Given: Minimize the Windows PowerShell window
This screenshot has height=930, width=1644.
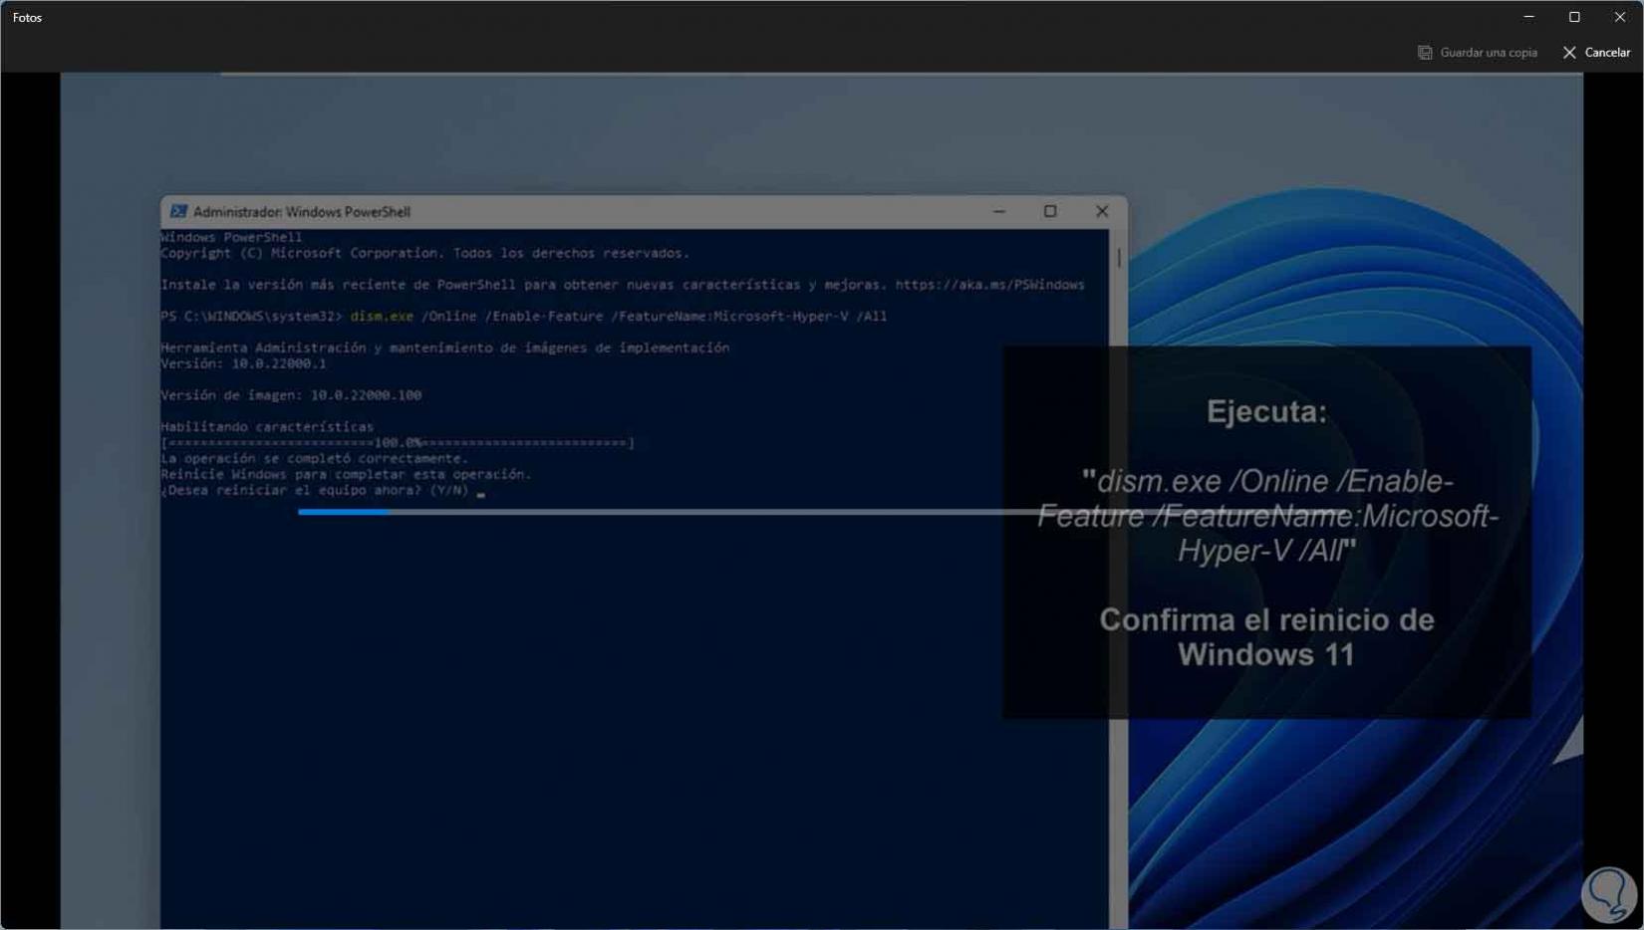Looking at the screenshot, I should [998, 211].
